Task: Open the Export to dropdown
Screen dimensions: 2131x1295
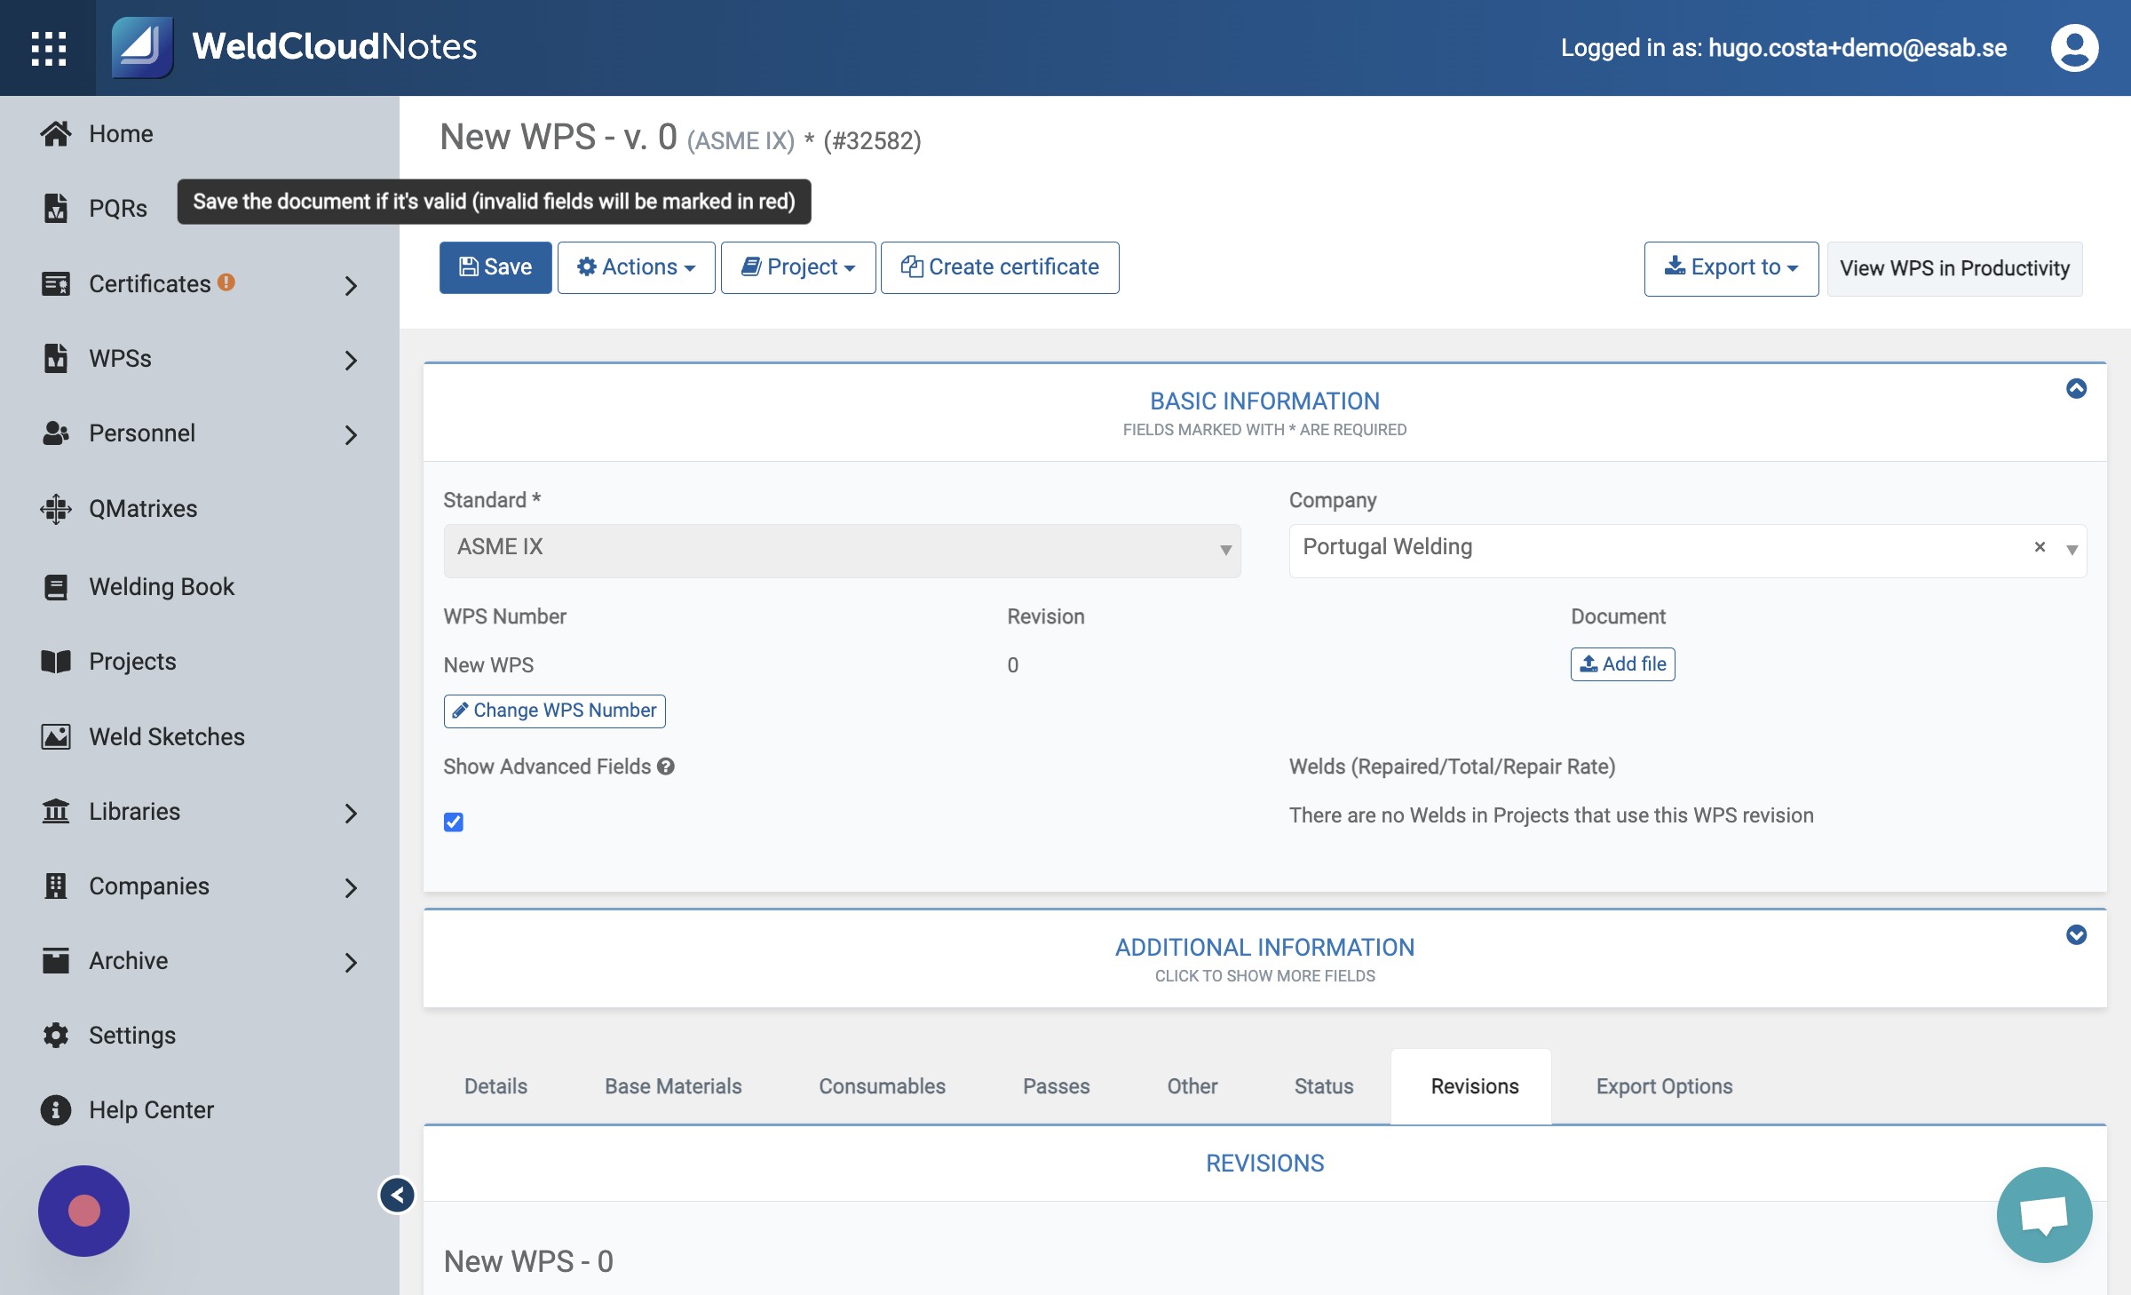Action: [1731, 267]
